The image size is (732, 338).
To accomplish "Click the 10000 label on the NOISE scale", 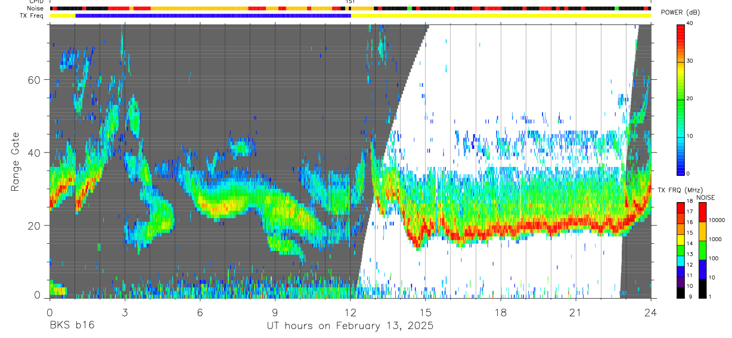I will coord(717,220).
